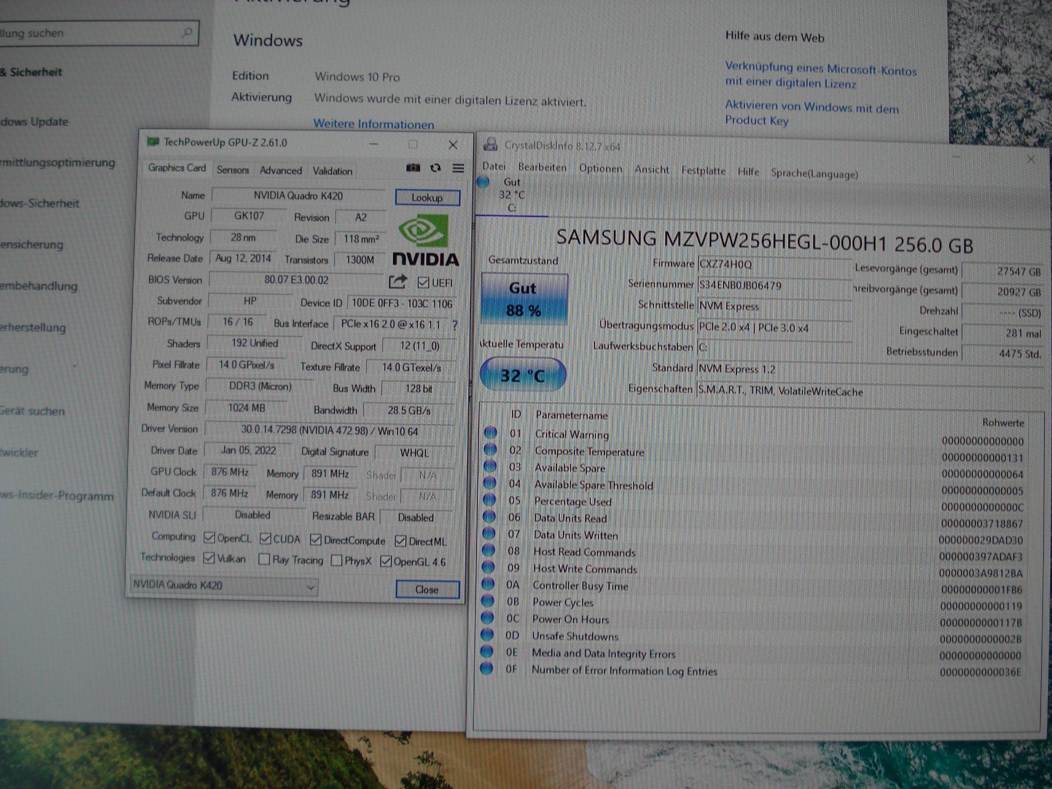Click status orb for Power Cycles row
Screen dimensions: 1052x789
click(x=487, y=600)
